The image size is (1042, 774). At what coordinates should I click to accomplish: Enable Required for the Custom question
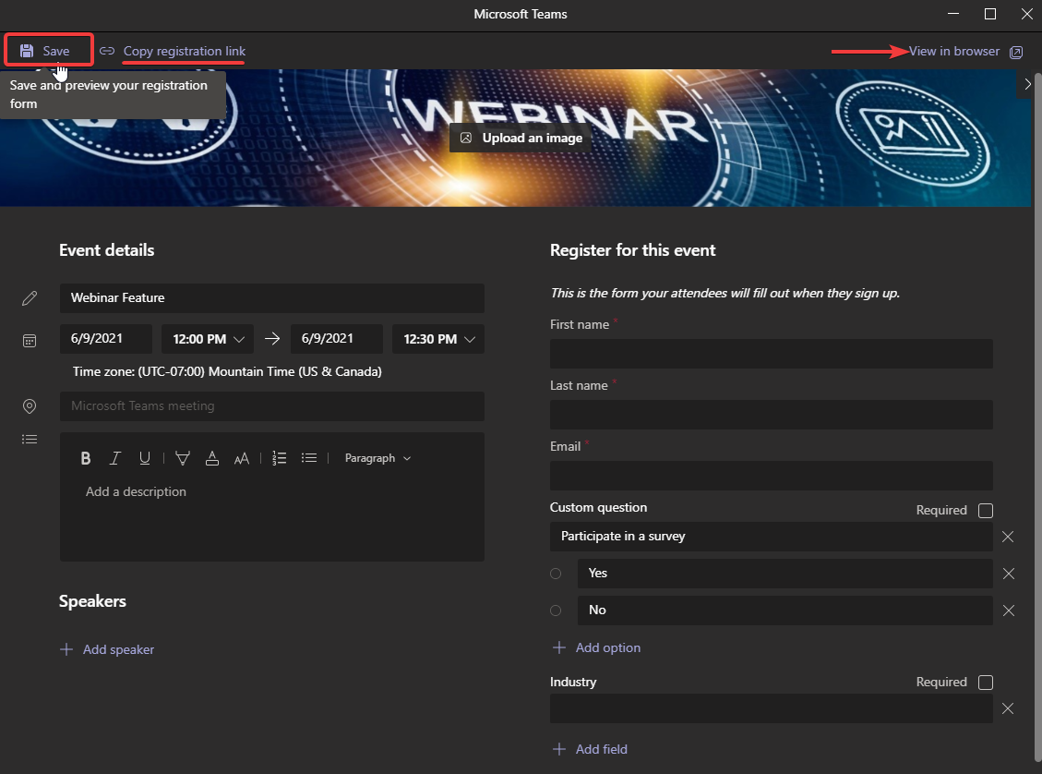985,510
